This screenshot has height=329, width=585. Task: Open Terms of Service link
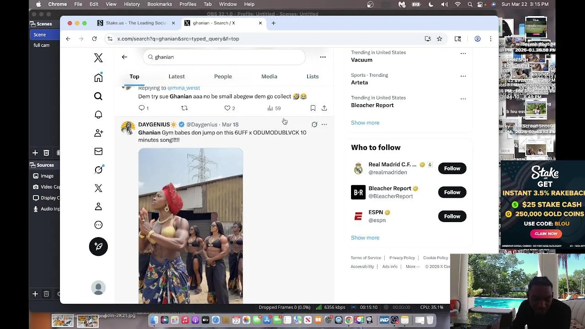click(x=366, y=258)
